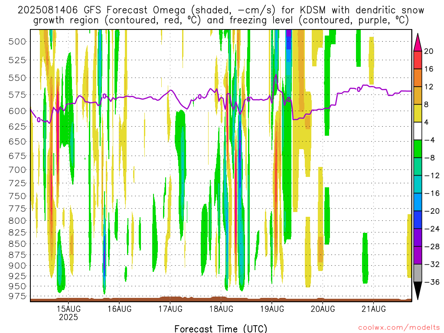Click the 725 pressure level label
The width and height of the screenshot is (444, 333).
coord(17,183)
